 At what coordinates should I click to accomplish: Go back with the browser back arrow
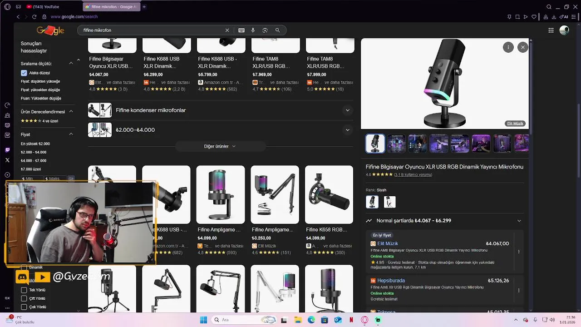click(18, 17)
